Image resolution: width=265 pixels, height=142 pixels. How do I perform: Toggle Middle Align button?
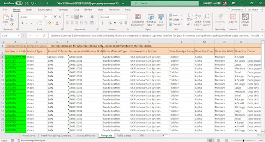pos(72,17)
